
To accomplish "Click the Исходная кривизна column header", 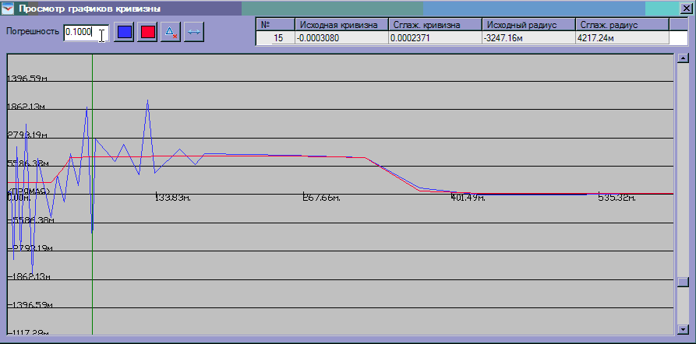I will [341, 25].
